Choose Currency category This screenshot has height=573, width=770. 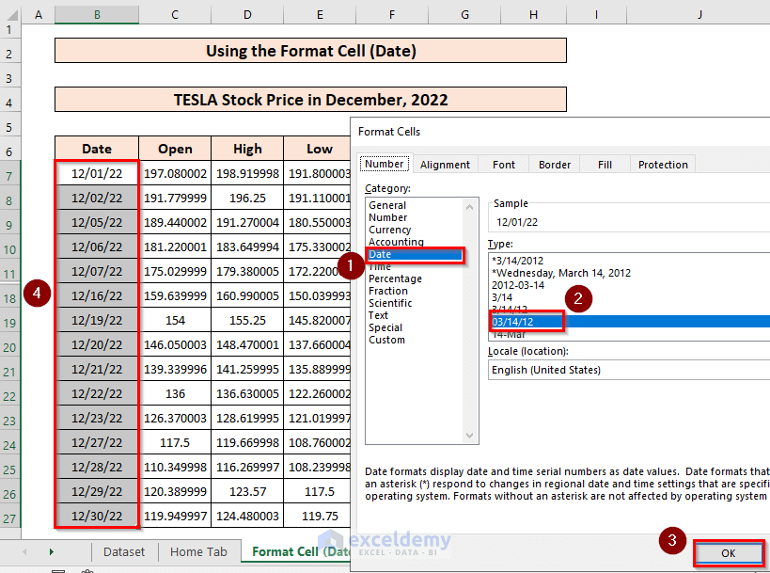[390, 230]
